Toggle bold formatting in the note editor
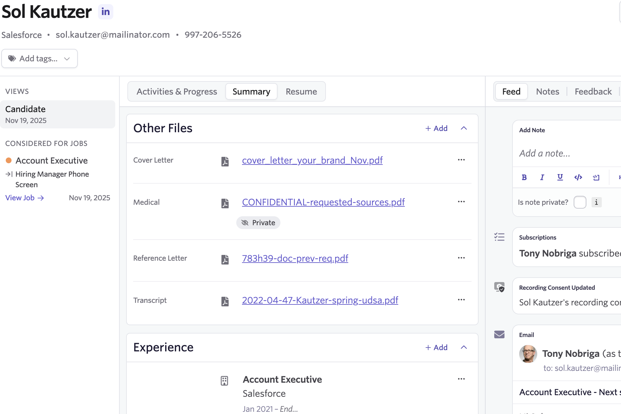Screen dimensions: 621x414 (524, 177)
